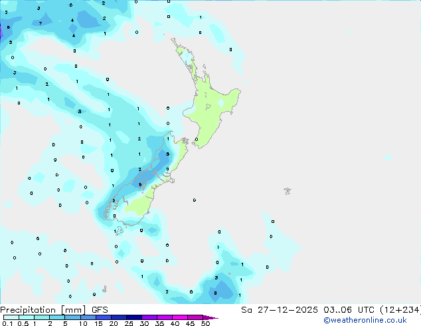
Task: Click the small sub-Antarctic island at bottom
Action: pyautogui.click(x=104, y=289)
